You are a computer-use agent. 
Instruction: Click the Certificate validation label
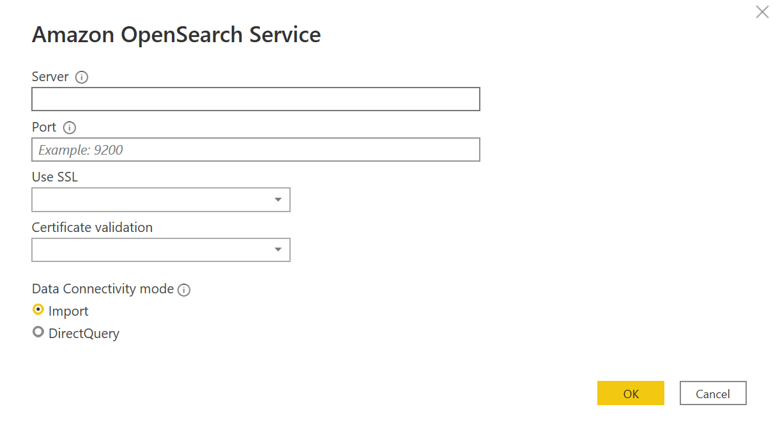click(x=92, y=228)
